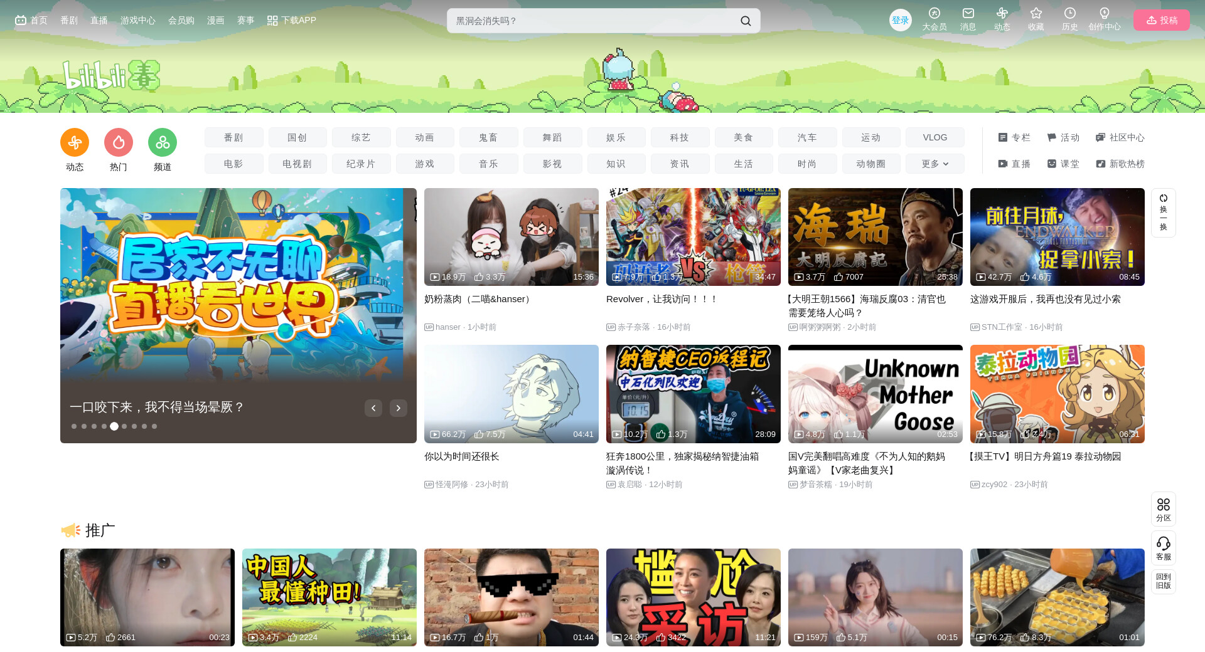Open 番剧 in top navigation
The width and height of the screenshot is (1205, 652).
click(x=69, y=20)
